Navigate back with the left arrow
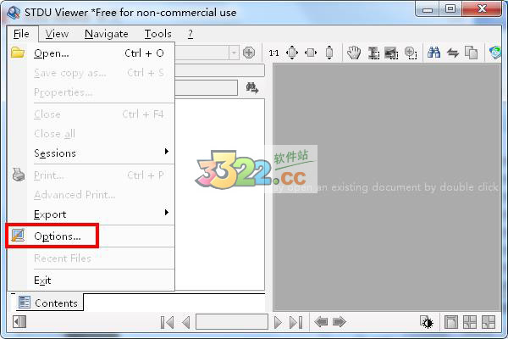Viewport: 508px width, 339px height. click(321, 322)
